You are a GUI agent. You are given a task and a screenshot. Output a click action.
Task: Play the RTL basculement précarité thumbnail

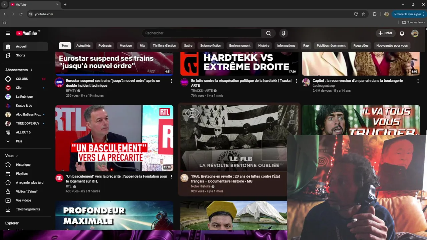[x=114, y=138]
